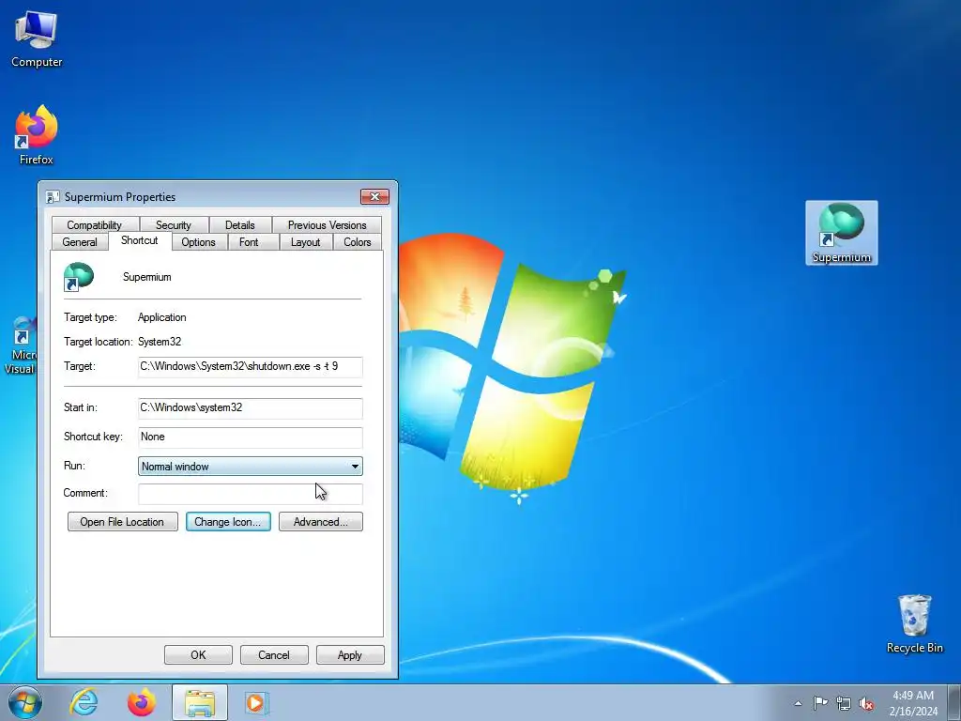Click the muted volume icon in the tray
The image size is (961, 721).
866,703
